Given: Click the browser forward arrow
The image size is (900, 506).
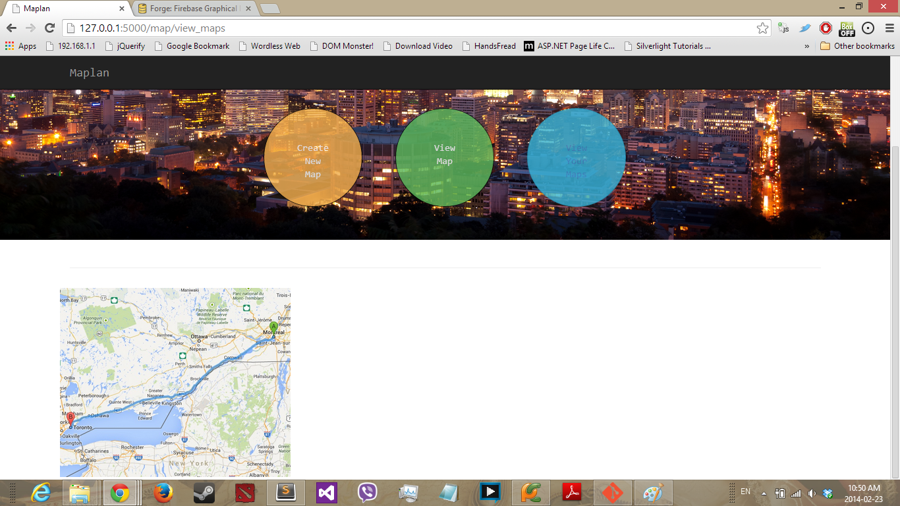Looking at the screenshot, I should point(30,28).
